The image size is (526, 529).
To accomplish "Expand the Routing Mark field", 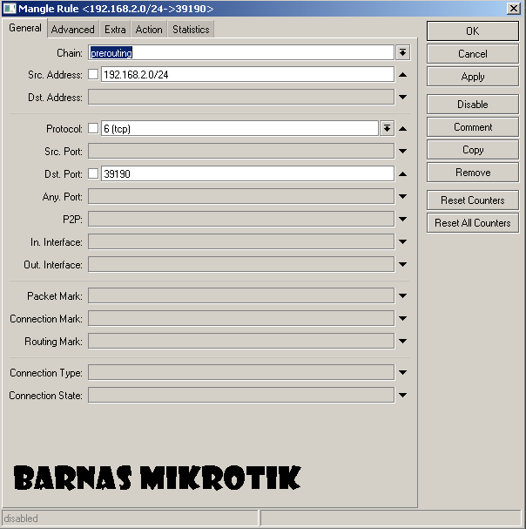I will [402, 341].
